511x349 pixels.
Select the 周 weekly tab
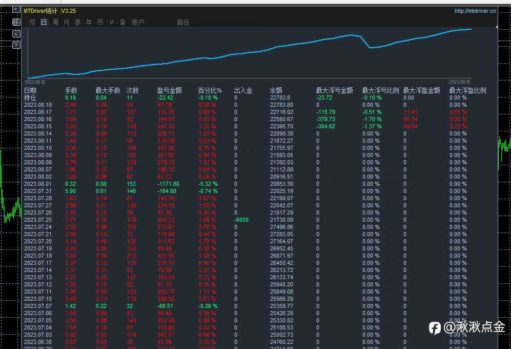point(55,22)
